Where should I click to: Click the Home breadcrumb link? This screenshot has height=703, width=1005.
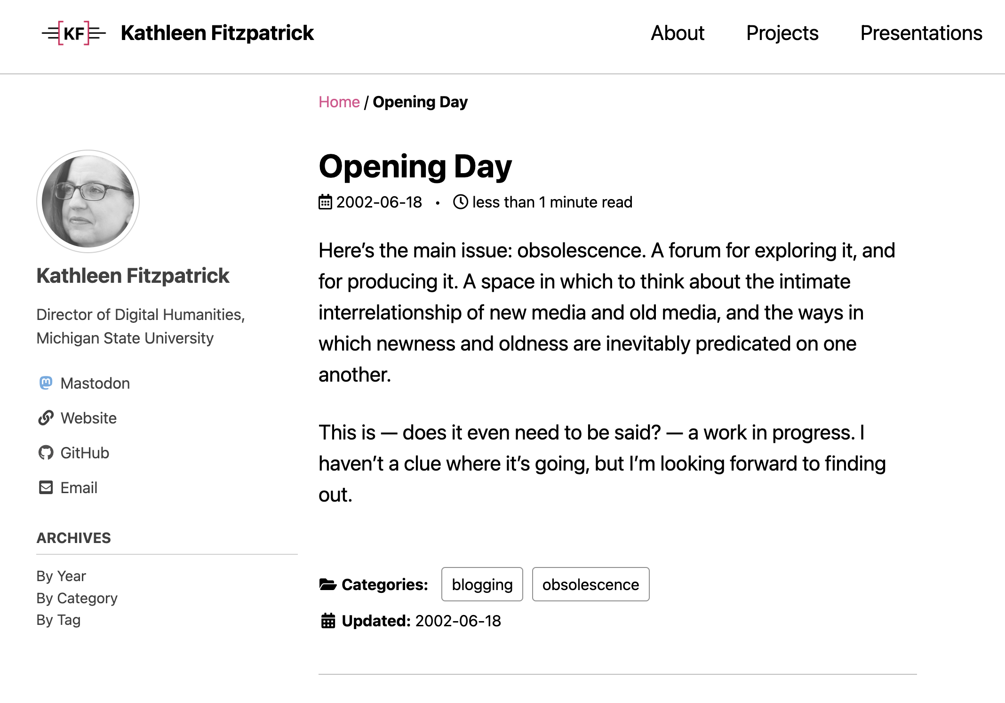(x=338, y=102)
